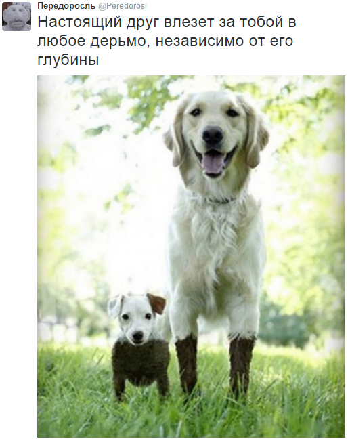Click the tweet text about Настоящий друг
The height and width of the screenshot is (441, 350).
pyautogui.click(x=167, y=41)
